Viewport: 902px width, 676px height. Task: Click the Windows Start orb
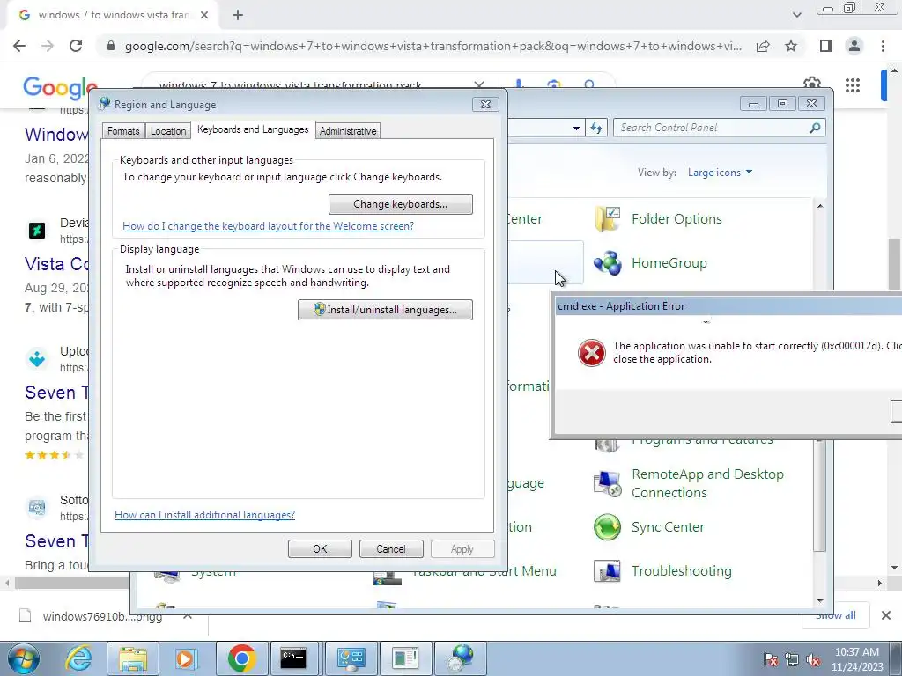pyautogui.click(x=23, y=658)
